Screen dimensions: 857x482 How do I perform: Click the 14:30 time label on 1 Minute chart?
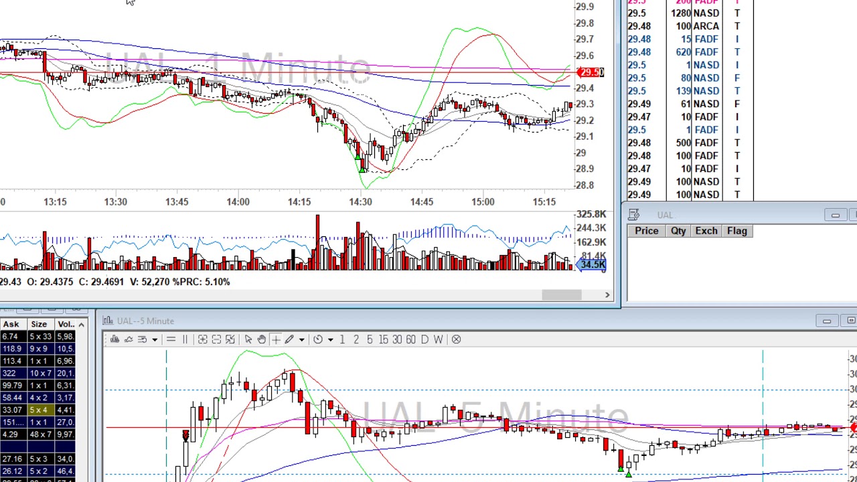[360, 202]
